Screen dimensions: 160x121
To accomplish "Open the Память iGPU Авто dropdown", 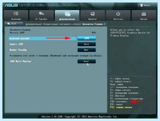I will pos(86,44).
